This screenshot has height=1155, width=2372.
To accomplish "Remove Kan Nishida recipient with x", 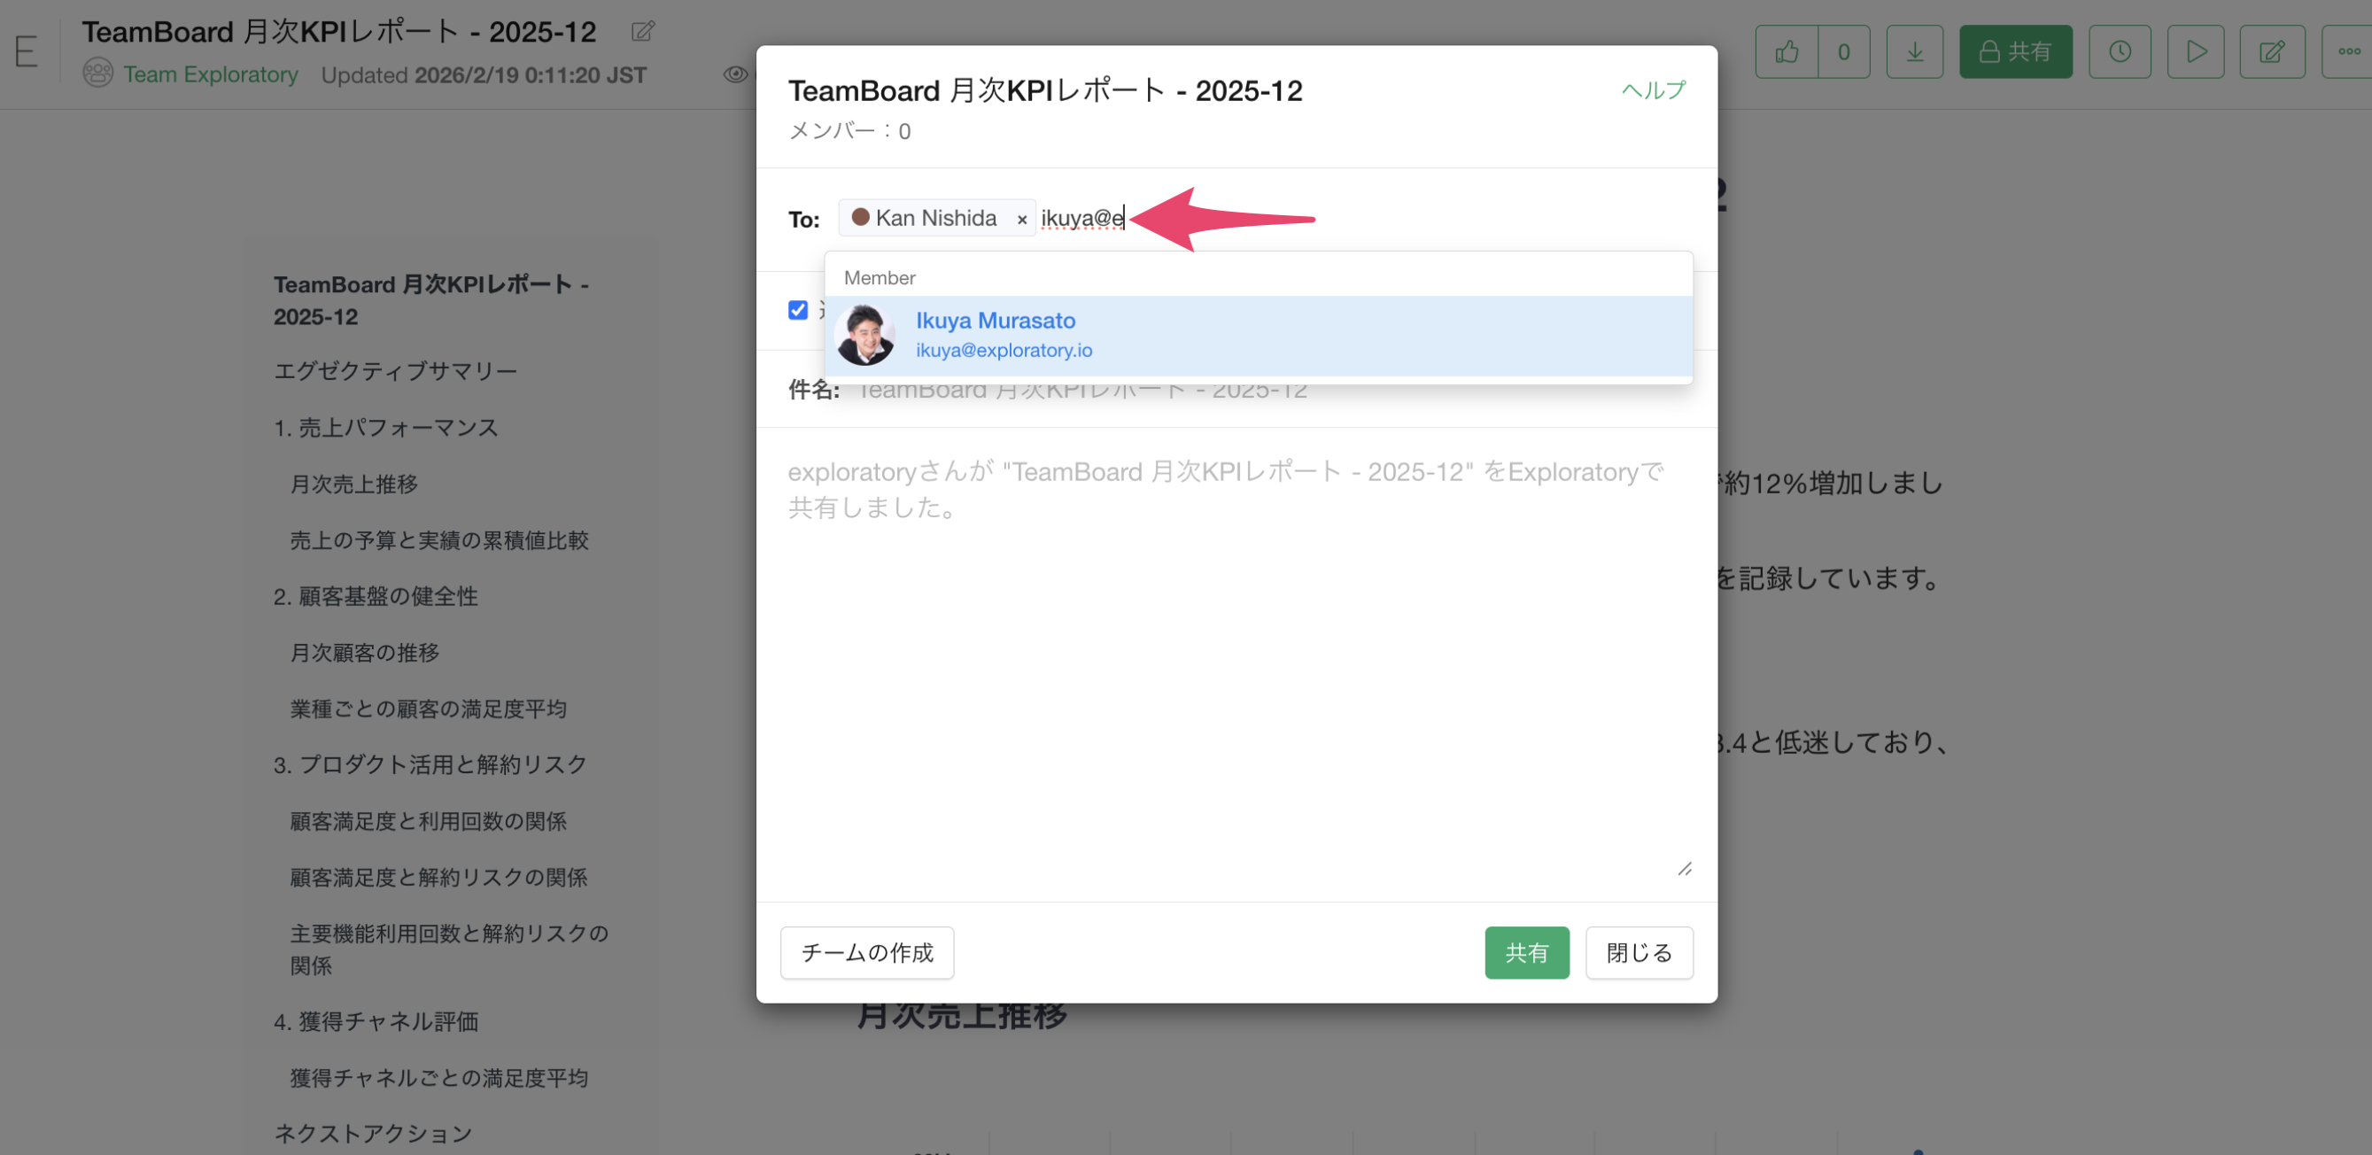I will 1021,219.
